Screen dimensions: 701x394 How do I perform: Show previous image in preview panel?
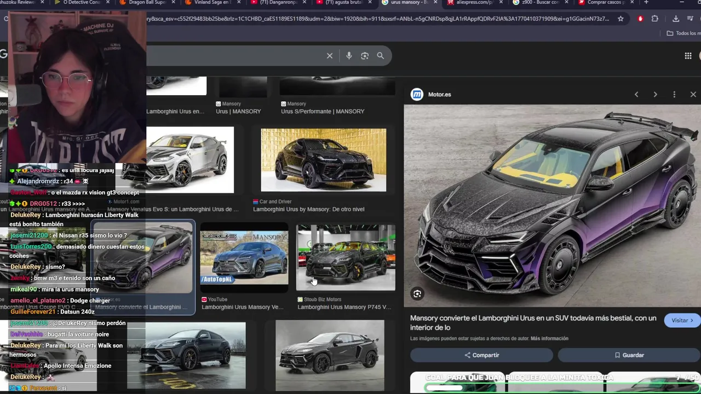pos(636,95)
